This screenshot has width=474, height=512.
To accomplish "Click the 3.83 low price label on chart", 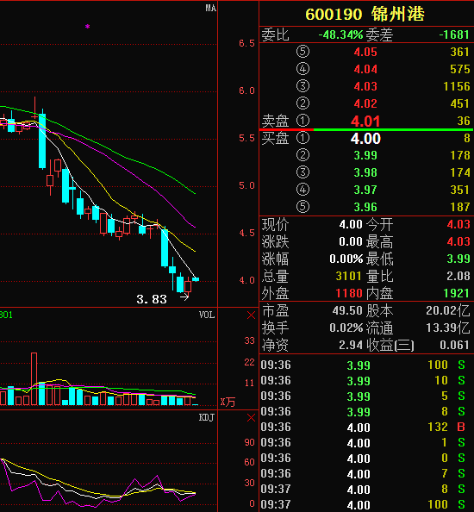I will pyautogui.click(x=152, y=299).
